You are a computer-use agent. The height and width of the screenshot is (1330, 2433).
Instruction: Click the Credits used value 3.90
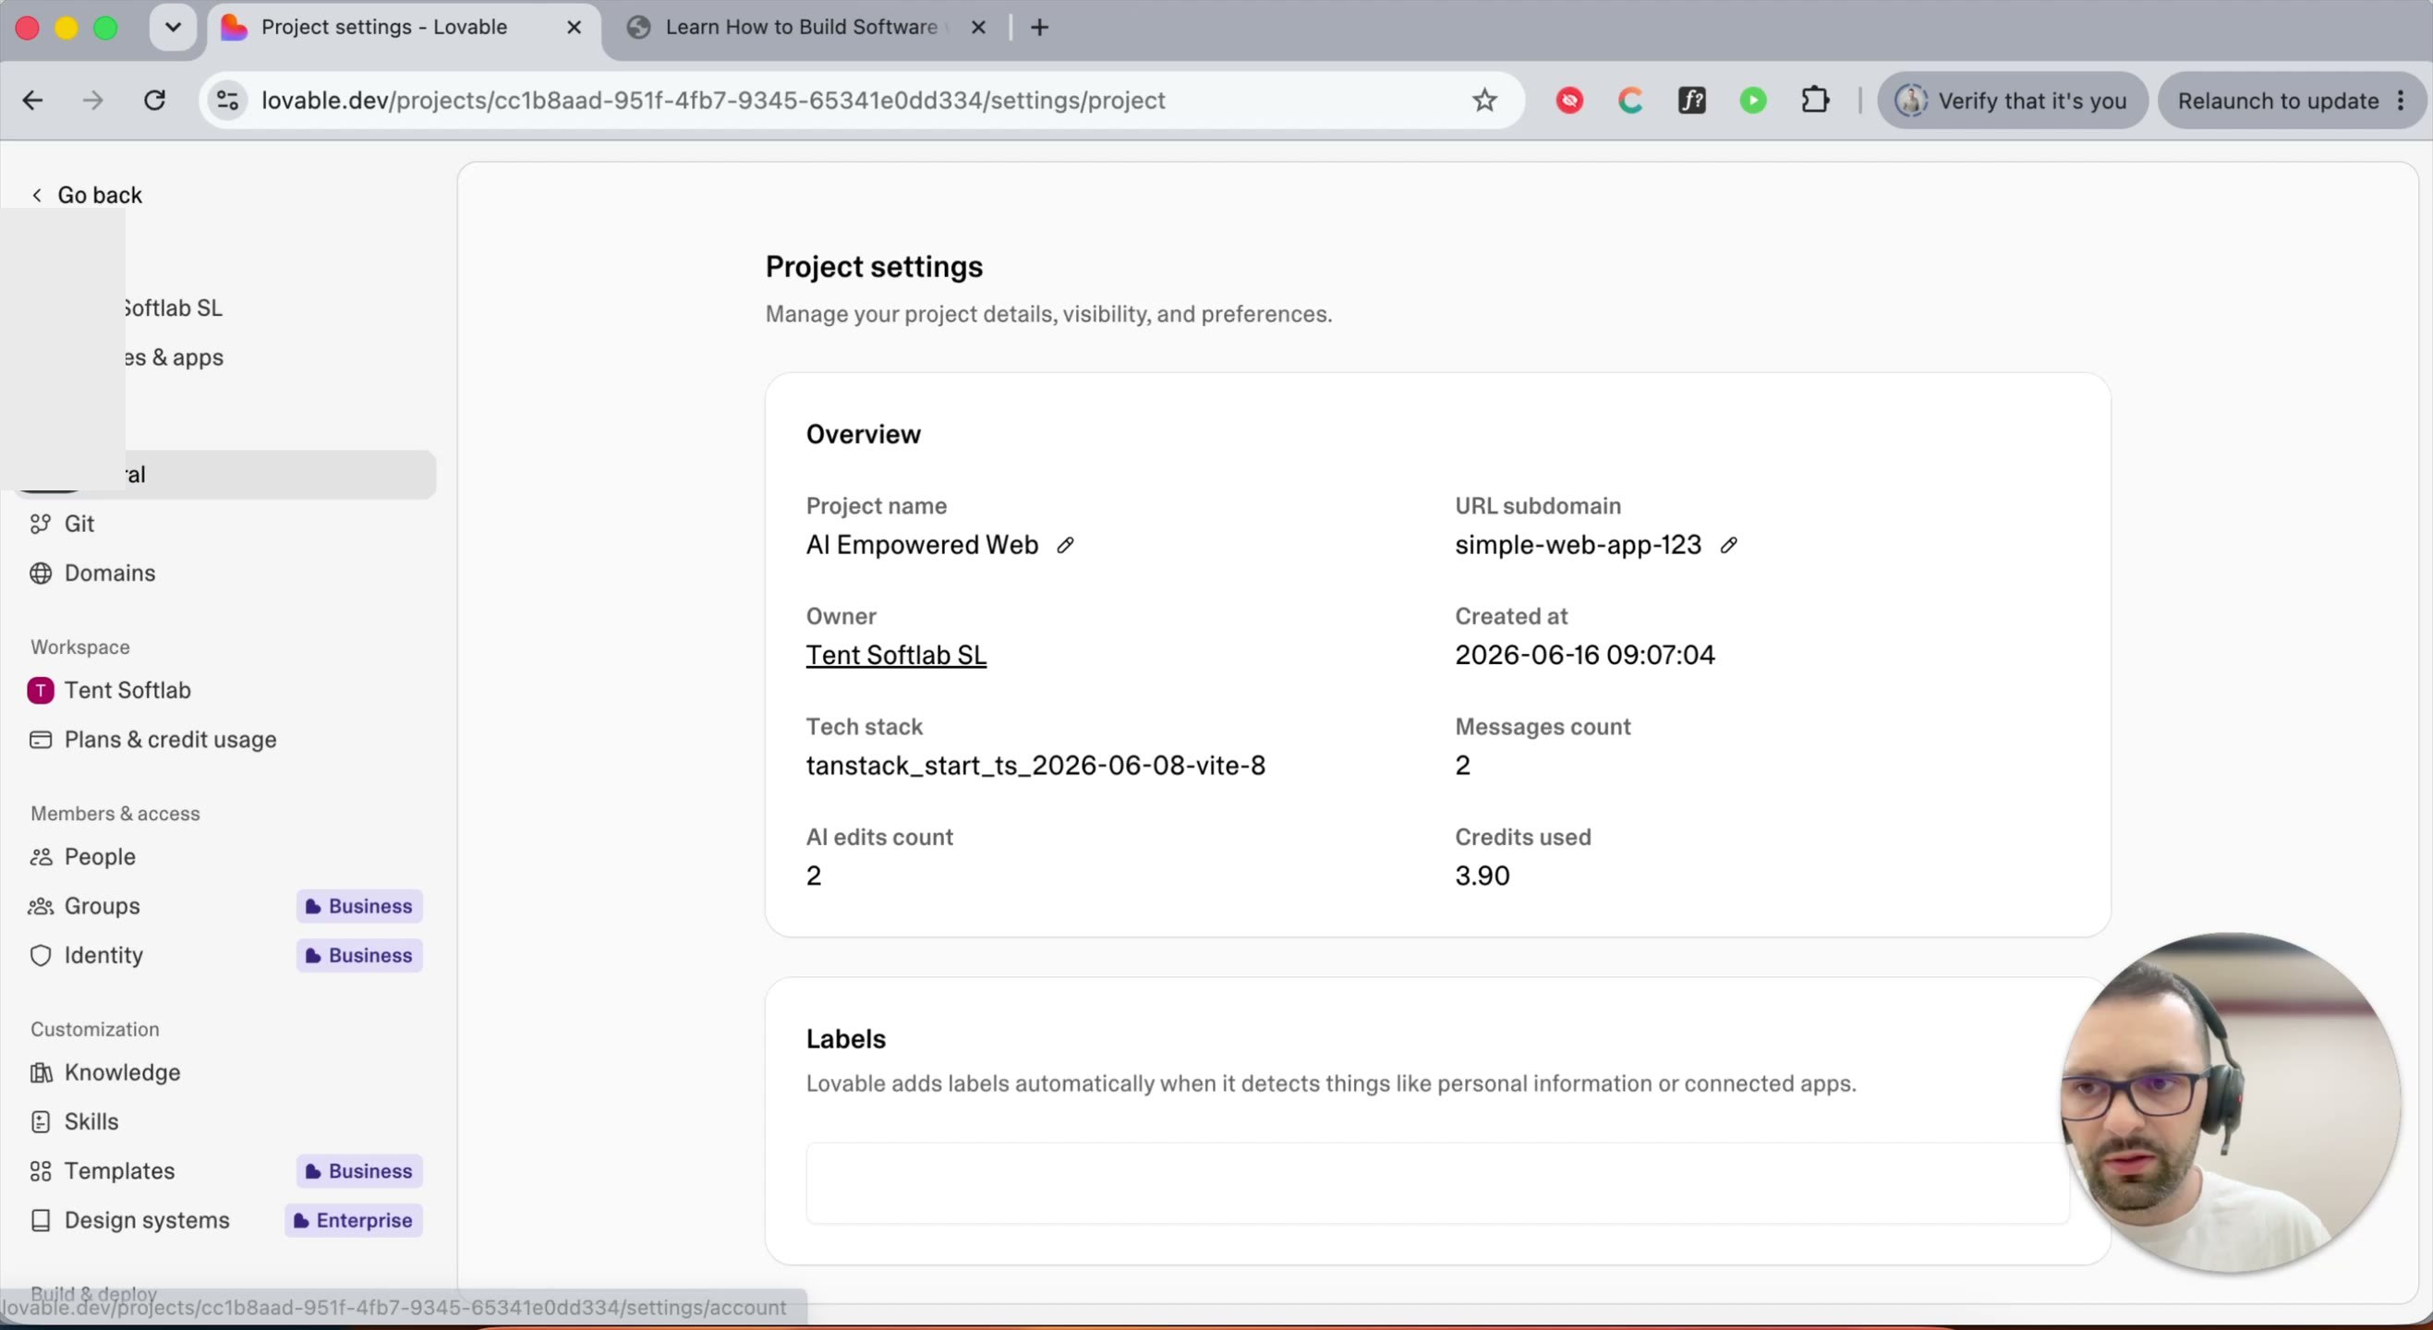coord(1482,876)
